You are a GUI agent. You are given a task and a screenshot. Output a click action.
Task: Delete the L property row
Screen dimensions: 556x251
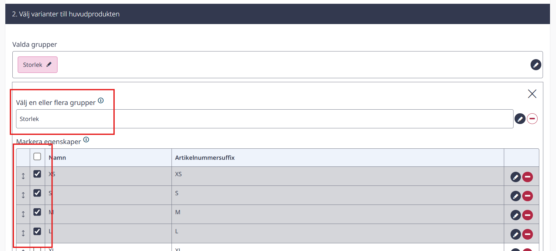point(528,234)
